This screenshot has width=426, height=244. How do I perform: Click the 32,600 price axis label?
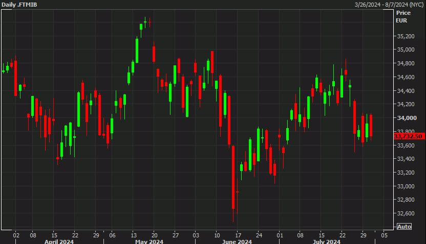point(406,213)
